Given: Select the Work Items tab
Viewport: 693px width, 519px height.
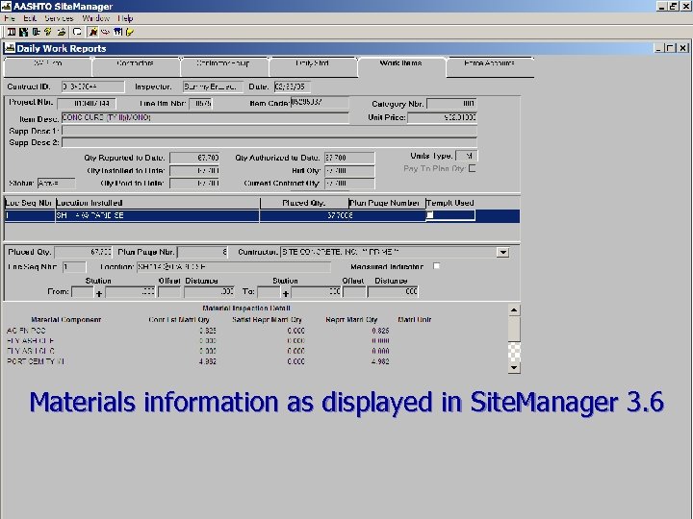Looking at the screenshot, I should pyautogui.click(x=400, y=66).
